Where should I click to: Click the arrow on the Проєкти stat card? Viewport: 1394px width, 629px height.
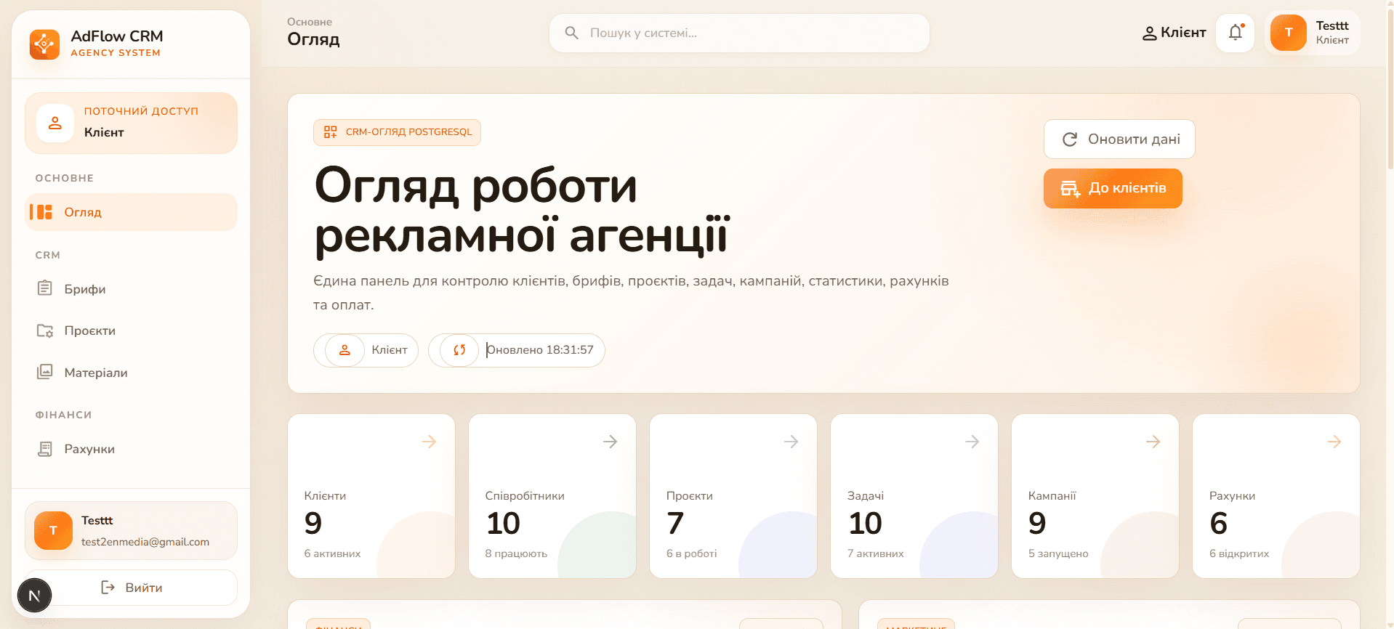click(x=791, y=442)
